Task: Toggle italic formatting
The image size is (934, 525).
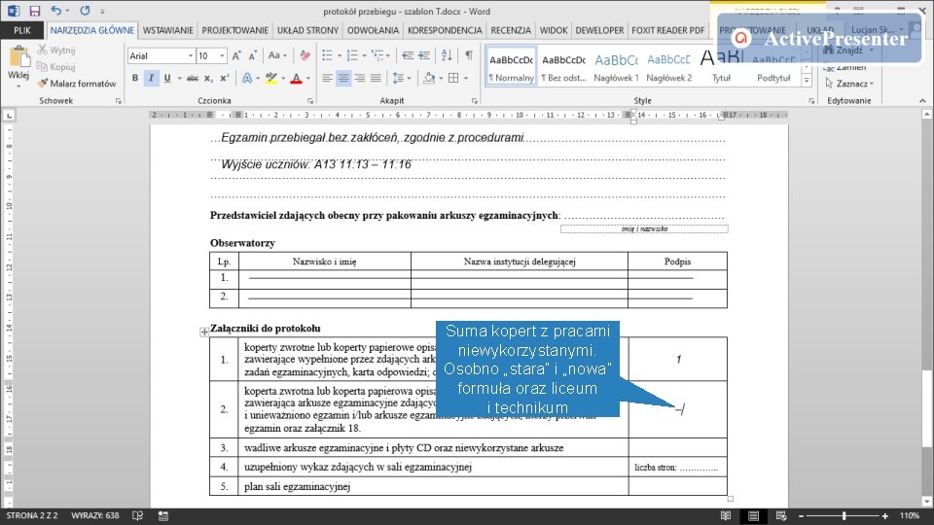Action: coord(152,78)
